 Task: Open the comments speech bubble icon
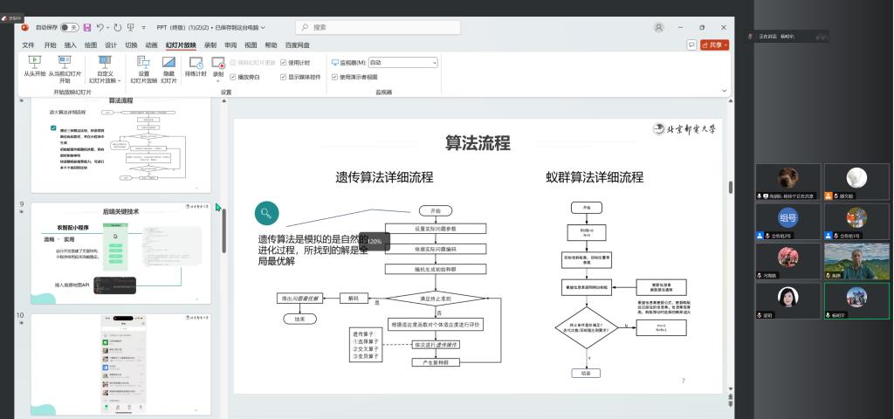coord(691,45)
